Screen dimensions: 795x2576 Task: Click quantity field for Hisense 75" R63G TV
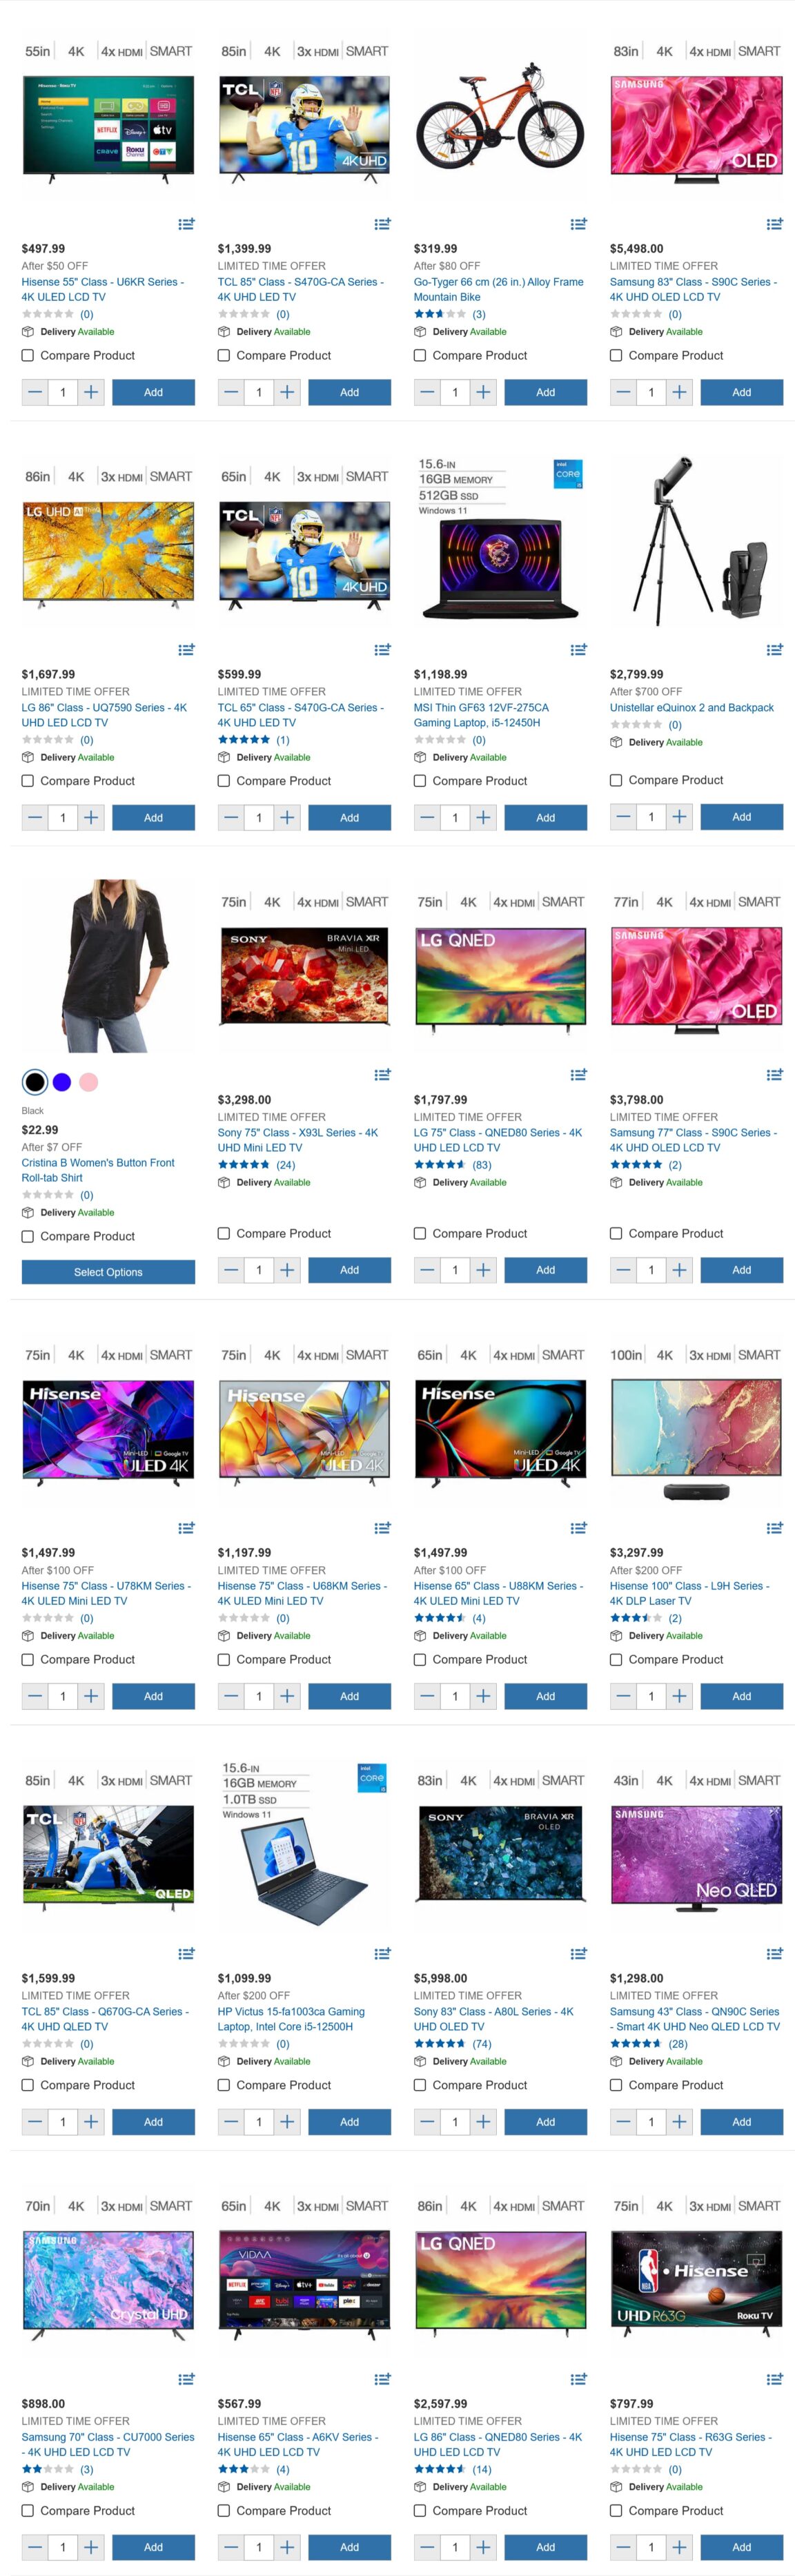pyautogui.click(x=651, y=2547)
